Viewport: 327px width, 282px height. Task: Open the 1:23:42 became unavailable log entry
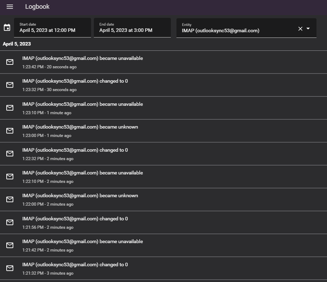click(x=83, y=58)
